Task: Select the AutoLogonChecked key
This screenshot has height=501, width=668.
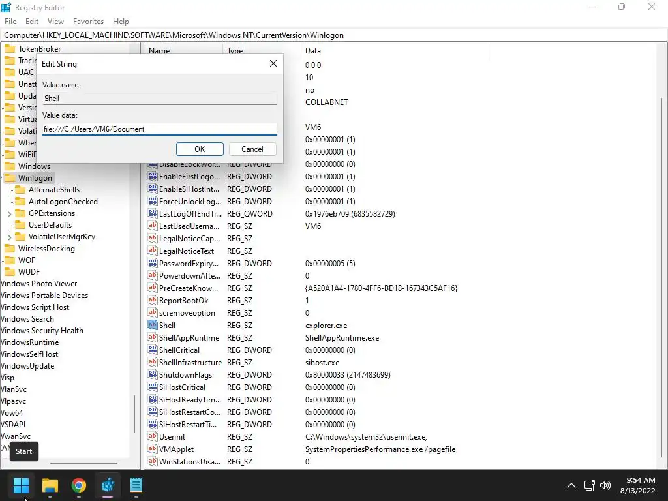Action: [63, 202]
